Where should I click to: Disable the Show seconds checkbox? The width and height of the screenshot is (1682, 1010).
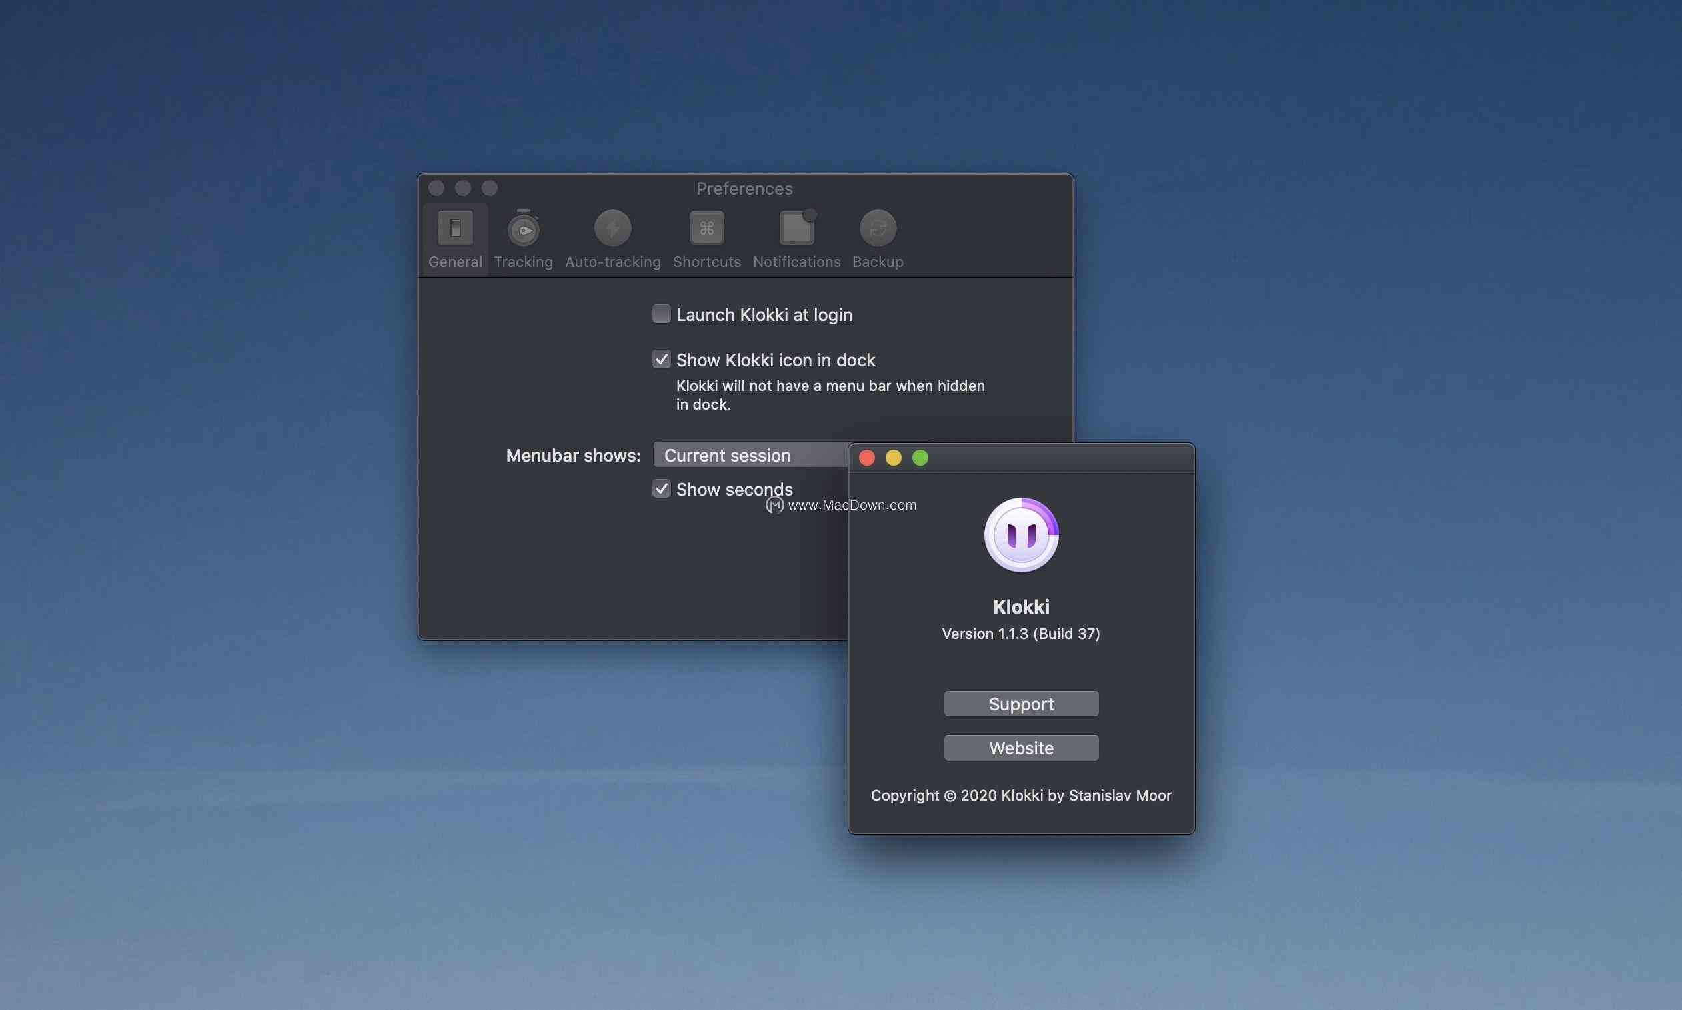[662, 489]
